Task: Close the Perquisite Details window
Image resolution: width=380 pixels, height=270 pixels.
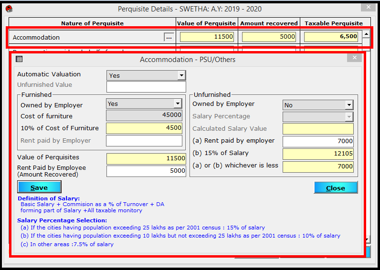Action: (x=369, y=7)
